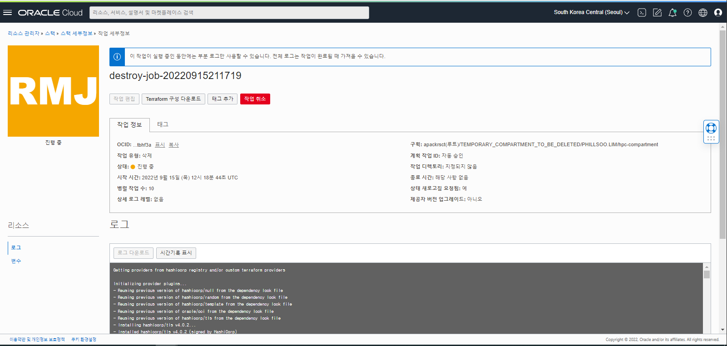Click the 태그 추가 button
This screenshot has width=727, height=346.
[223, 99]
